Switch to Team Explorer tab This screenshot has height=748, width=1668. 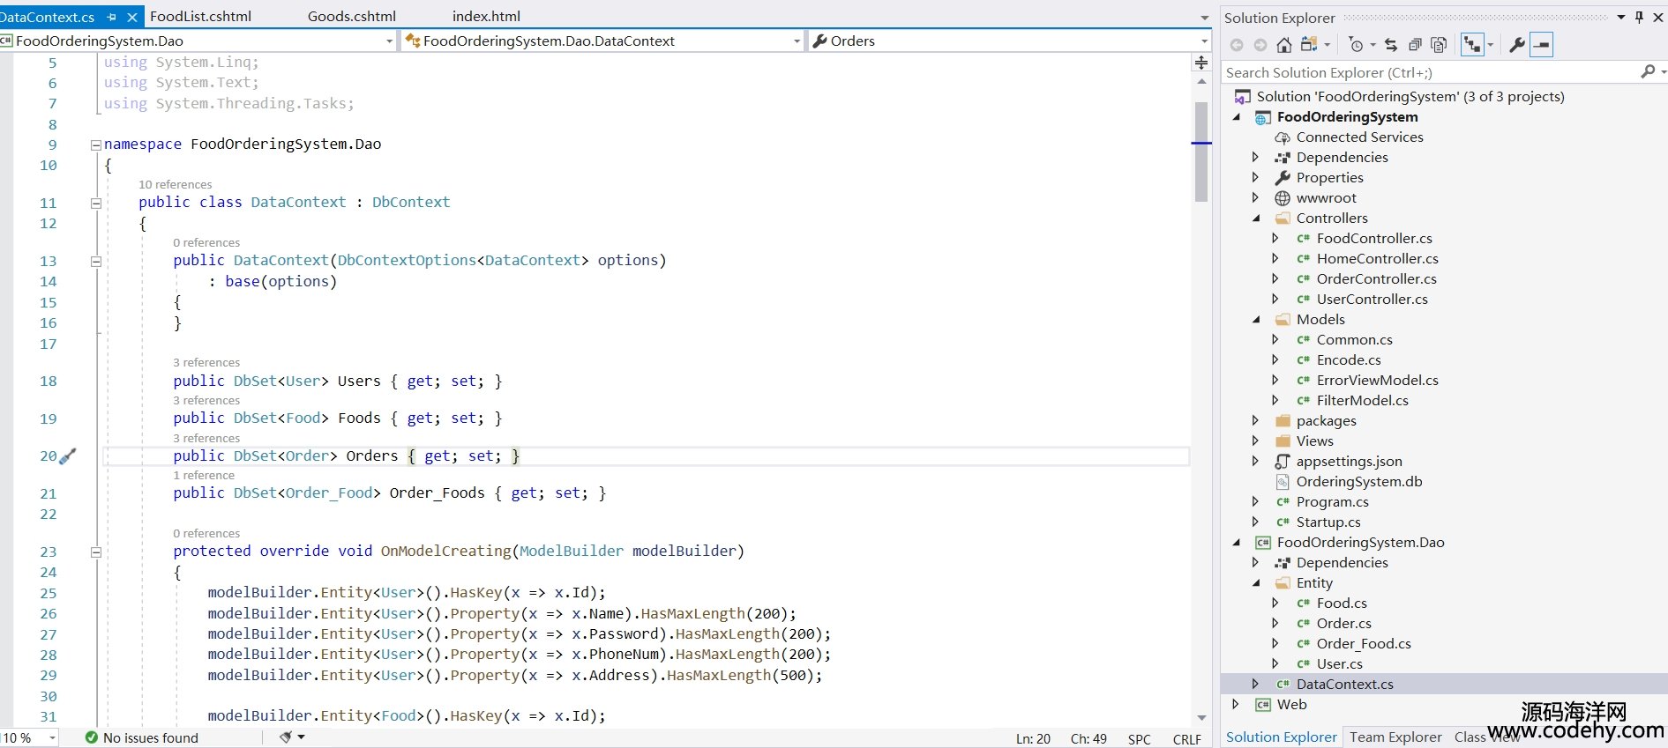tap(1395, 737)
